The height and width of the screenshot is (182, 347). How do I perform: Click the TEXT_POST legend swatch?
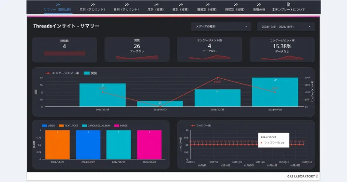pyautogui.click(x=61, y=126)
